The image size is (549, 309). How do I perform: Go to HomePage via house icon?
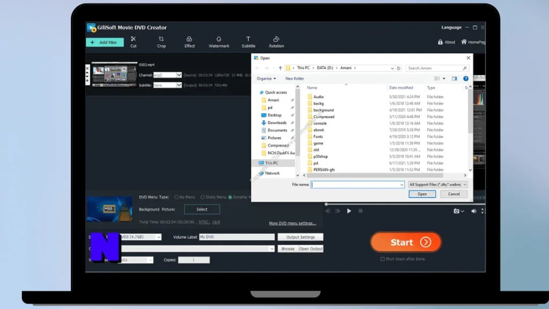click(464, 42)
